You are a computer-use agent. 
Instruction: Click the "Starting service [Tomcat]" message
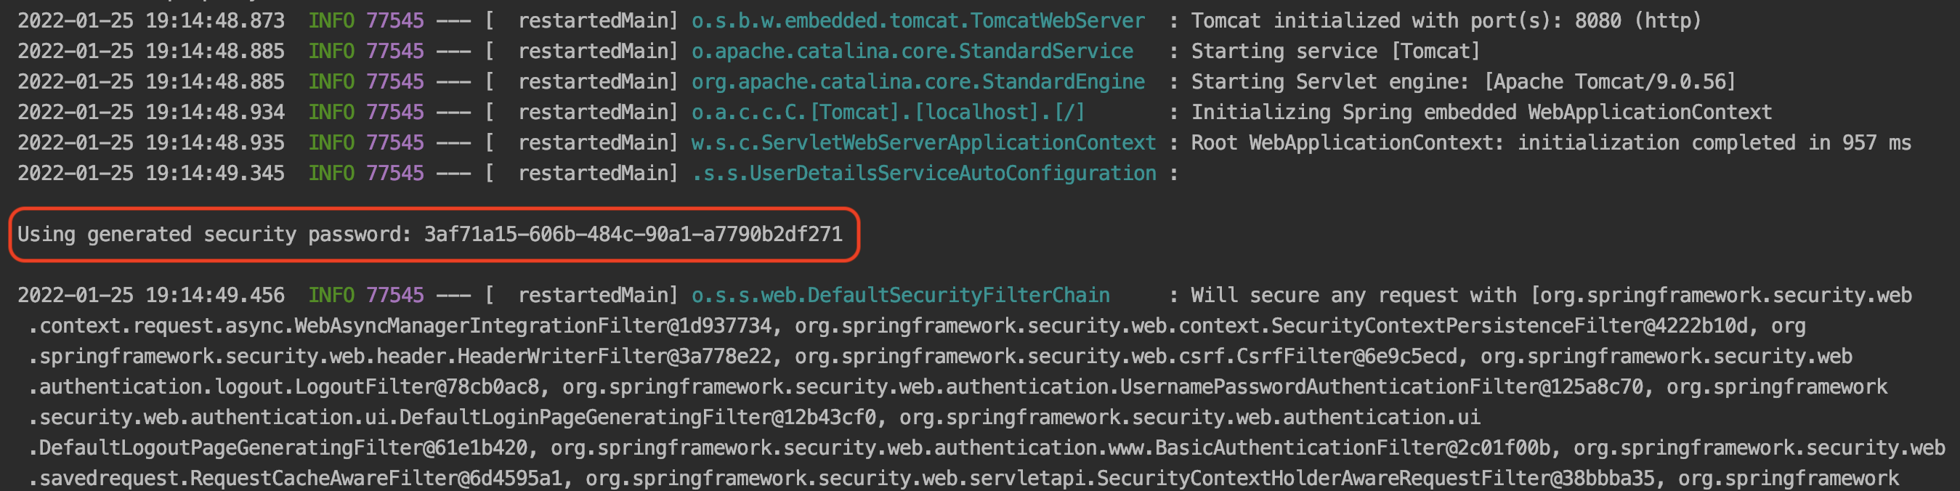1335,51
